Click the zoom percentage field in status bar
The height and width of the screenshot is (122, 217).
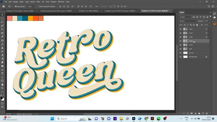[9, 114]
